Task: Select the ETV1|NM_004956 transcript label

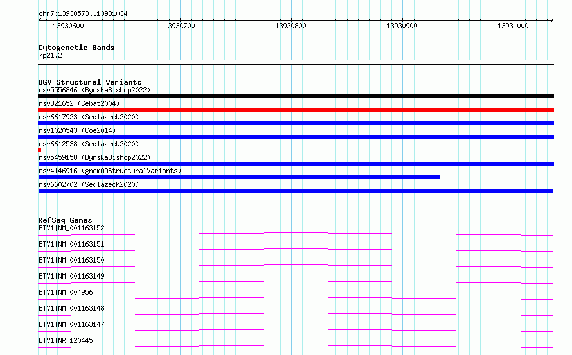Action: click(x=66, y=292)
